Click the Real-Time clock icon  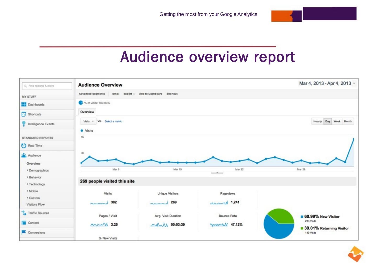[x=24, y=146]
